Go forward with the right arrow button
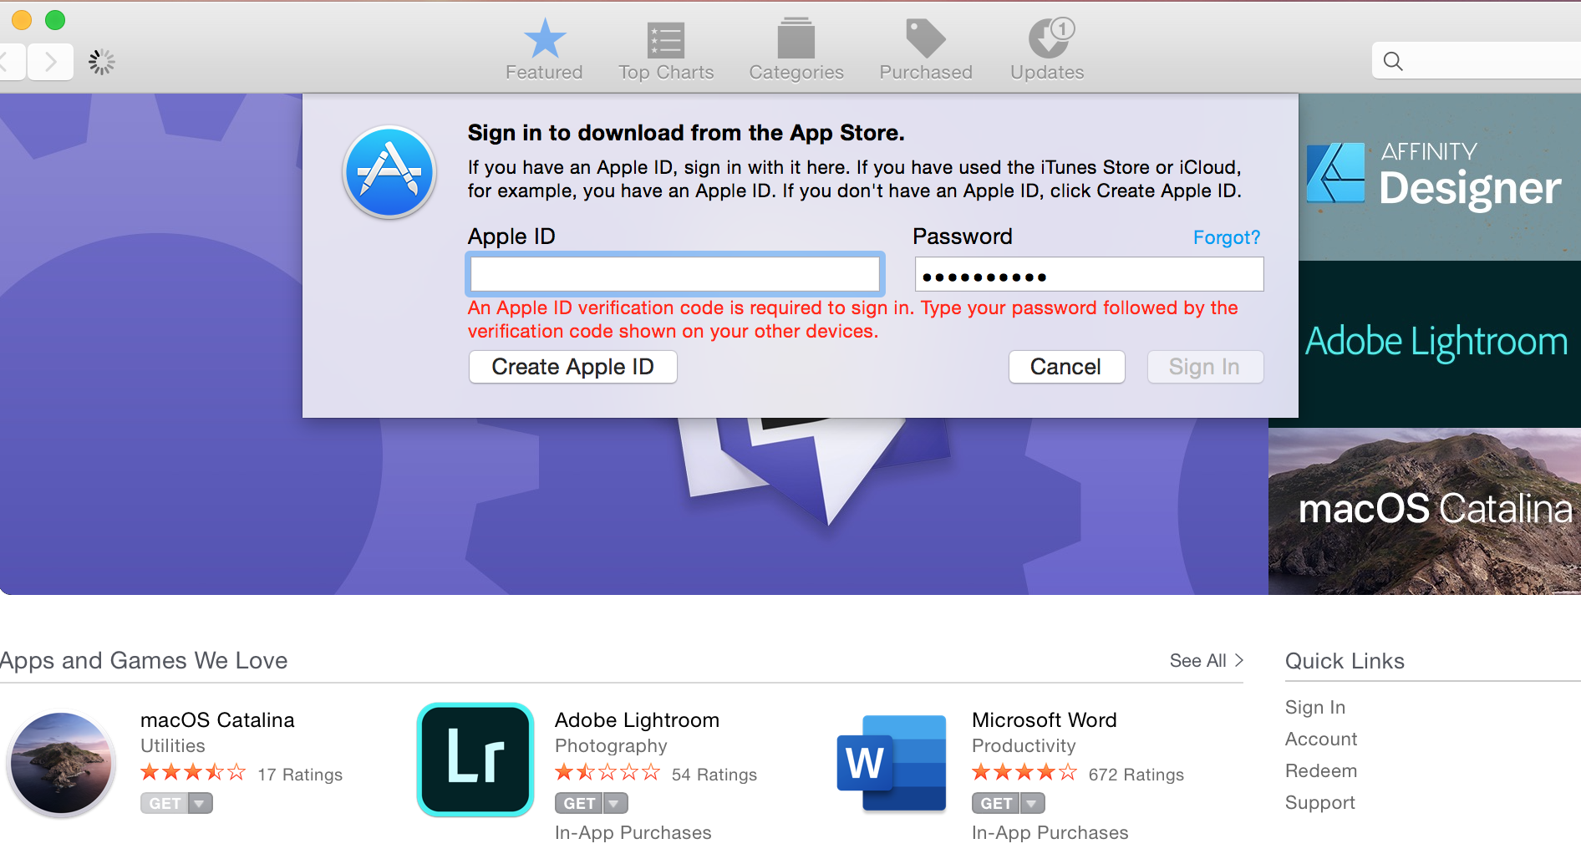Viewport: 1581px width, 859px height. click(51, 61)
